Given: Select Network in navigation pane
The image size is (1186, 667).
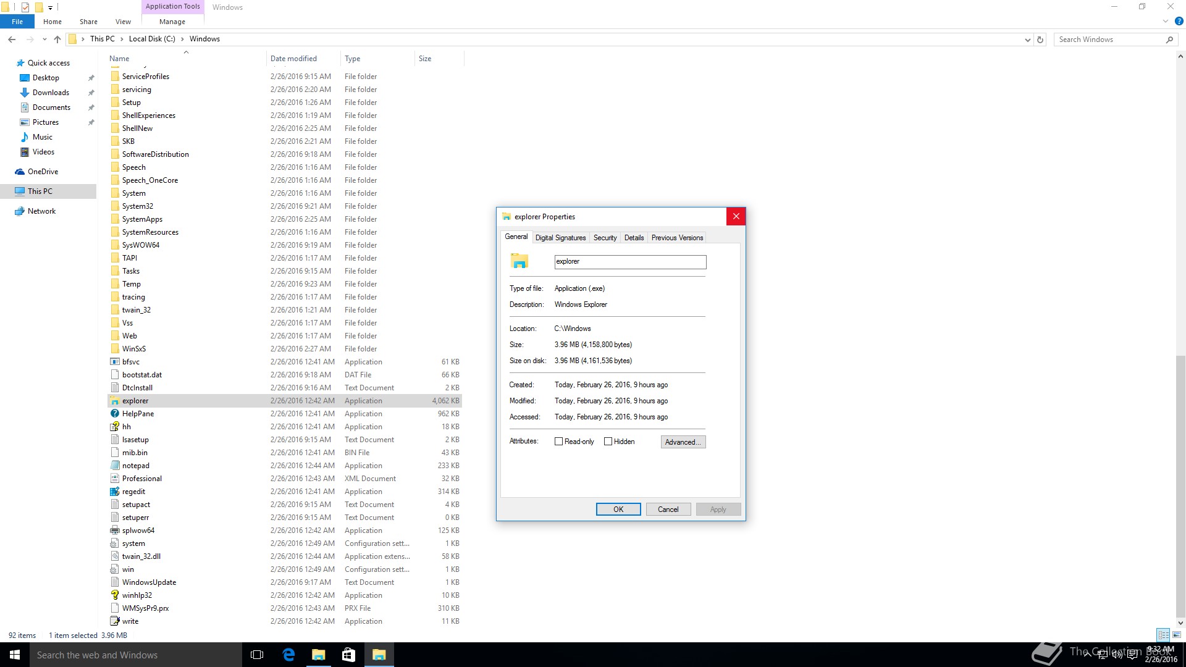Looking at the screenshot, I should tap(41, 211).
